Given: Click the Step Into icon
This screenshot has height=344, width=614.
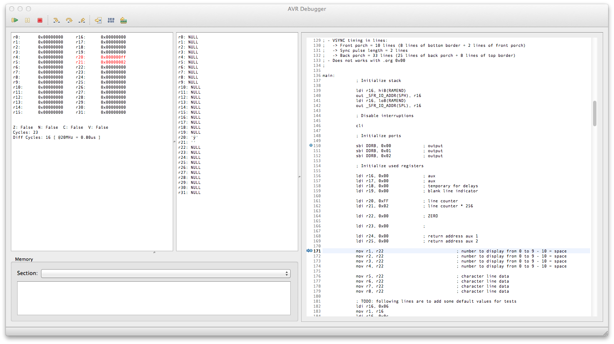Looking at the screenshot, I should 56,20.
